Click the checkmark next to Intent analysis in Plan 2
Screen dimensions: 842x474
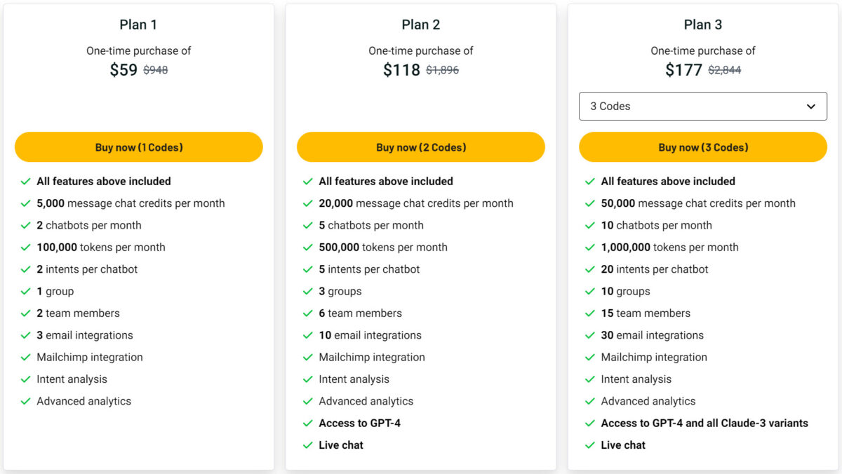[x=308, y=379]
